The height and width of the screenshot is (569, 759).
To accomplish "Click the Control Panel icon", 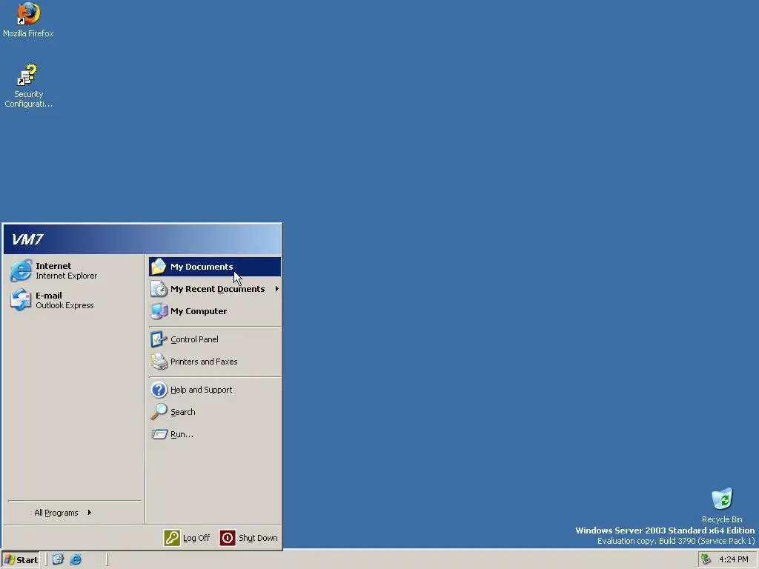I will click(x=159, y=339).
